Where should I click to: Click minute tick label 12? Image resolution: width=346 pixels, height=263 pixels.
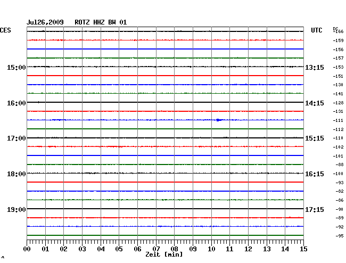[x=248, y=249]
